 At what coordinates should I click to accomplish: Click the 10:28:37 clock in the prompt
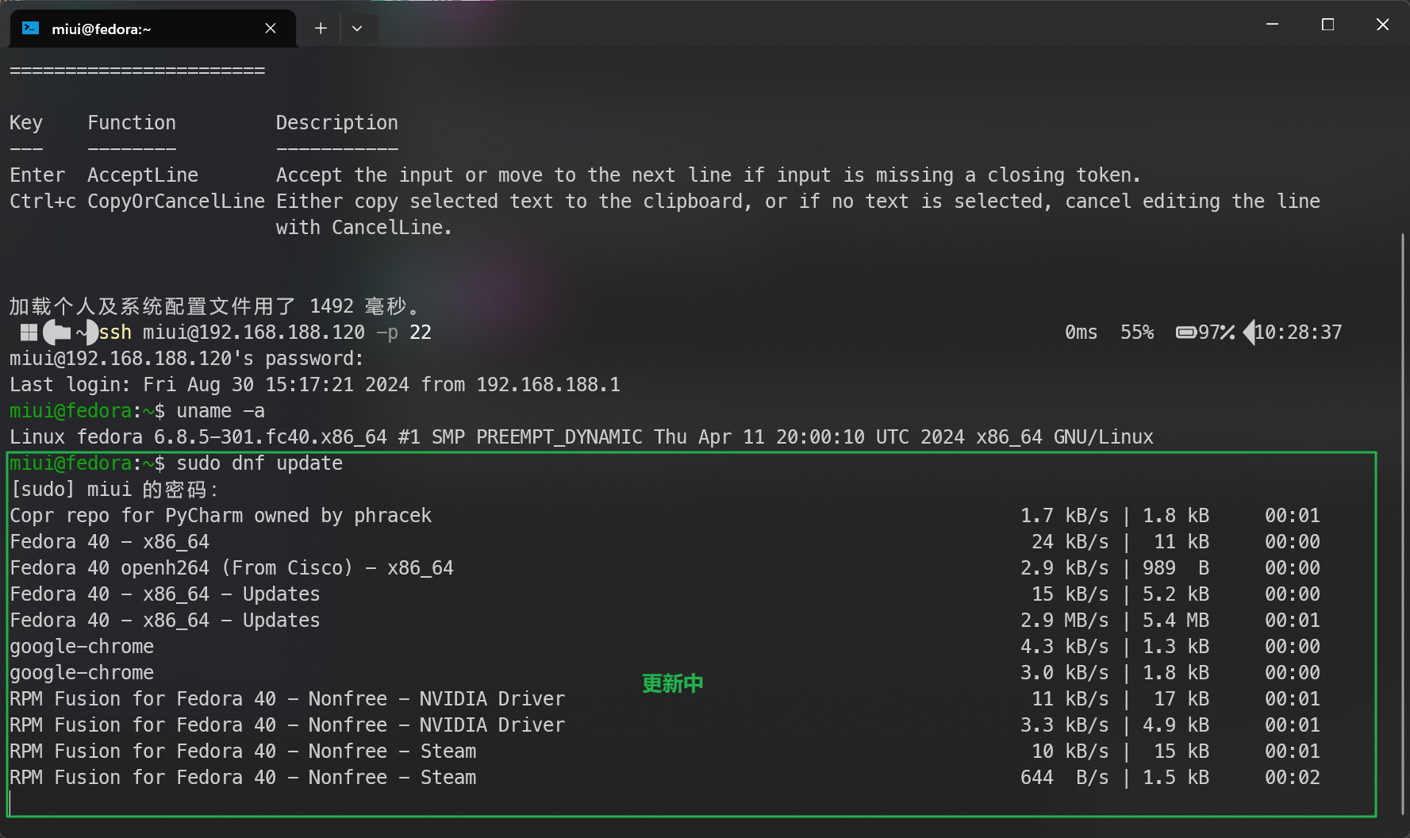pos(1298,333)
